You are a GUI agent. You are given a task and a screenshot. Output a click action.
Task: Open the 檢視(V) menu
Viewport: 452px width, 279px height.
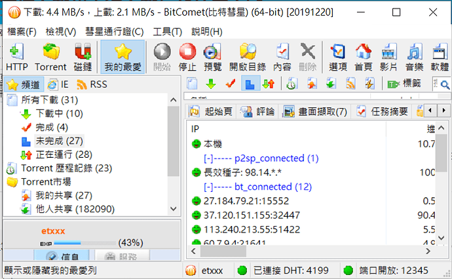pos(61,31)
